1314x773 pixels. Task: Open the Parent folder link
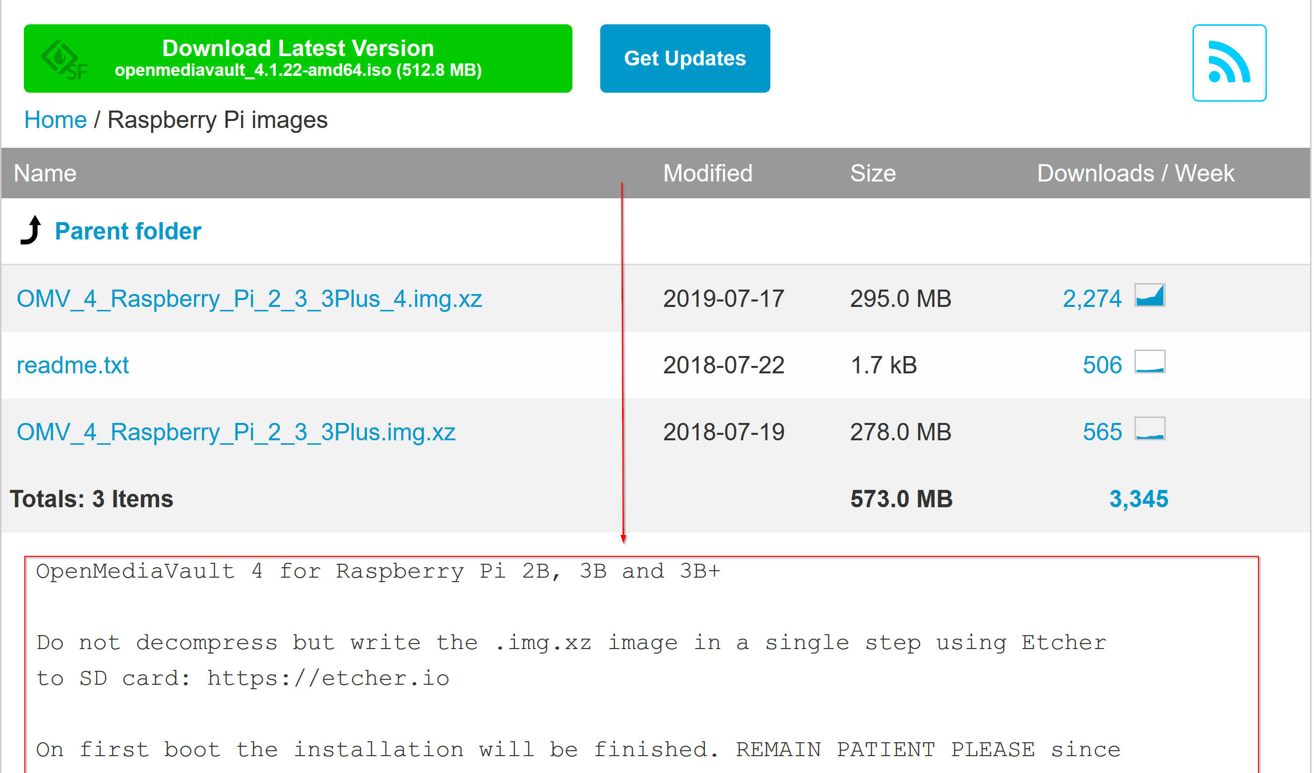coord(128,232)
